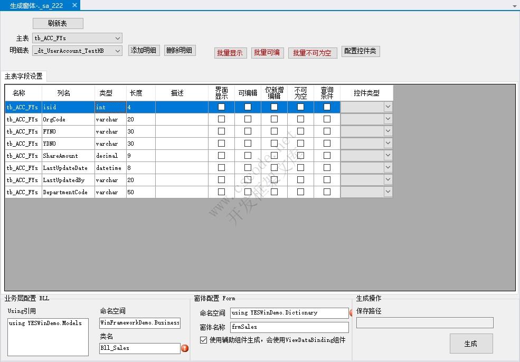Click the 保存路径 text field
This screenshot has height=362, width=520.
coord(424,322)
